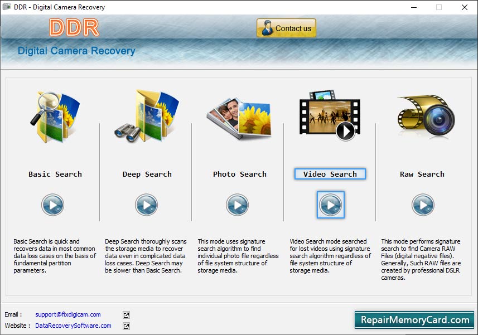
Task: Select the Basic Search label
Action: [x=55, y=174]
